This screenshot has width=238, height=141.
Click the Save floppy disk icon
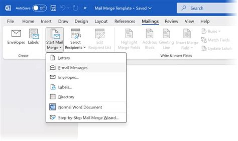click(54, 8)
